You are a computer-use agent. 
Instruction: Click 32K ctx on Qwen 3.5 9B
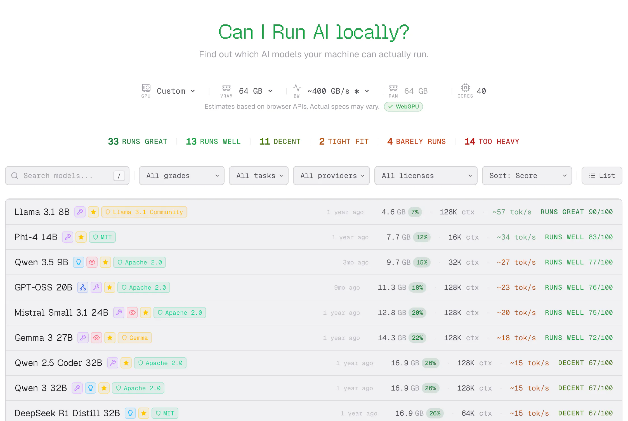[x=464, y=262]
